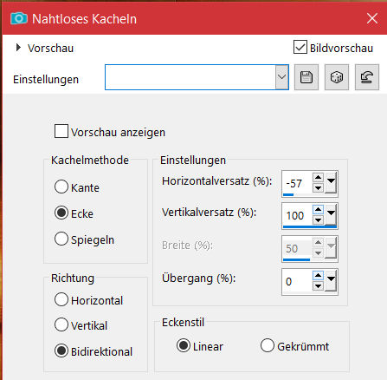
Task: Choose the Bidirektional direction option
Action: point(61,351)
